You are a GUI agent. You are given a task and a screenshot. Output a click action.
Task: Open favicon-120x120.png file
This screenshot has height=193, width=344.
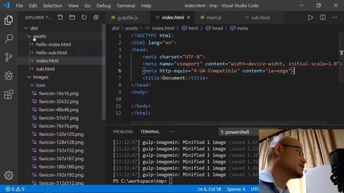click(x=61, y=134)
